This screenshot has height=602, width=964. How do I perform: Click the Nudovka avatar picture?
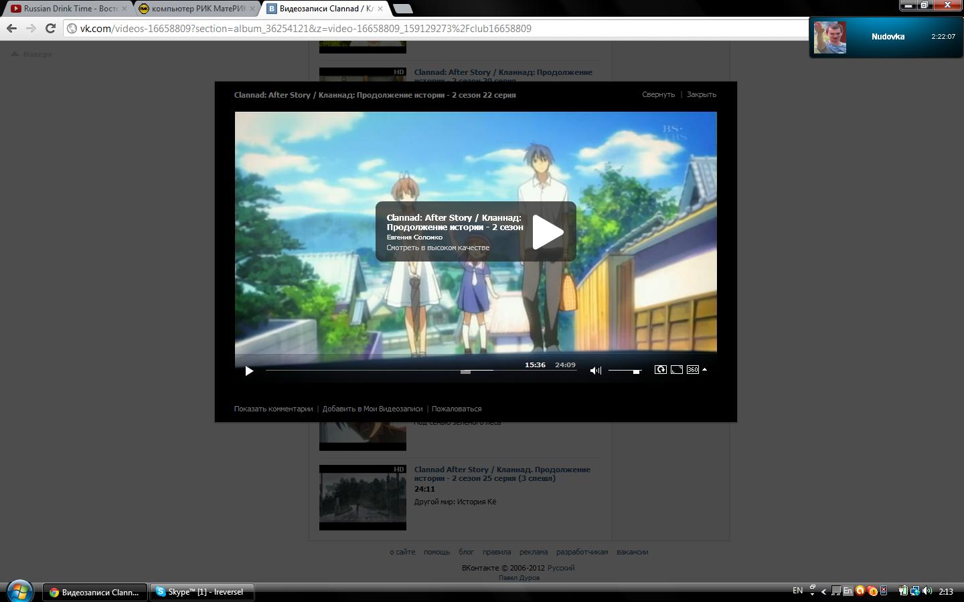pyautogui.click(x=830, y=37)
